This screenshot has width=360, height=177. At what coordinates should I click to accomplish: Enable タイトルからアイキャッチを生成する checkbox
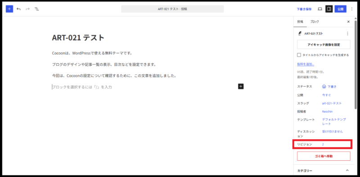tap(299, 55)
